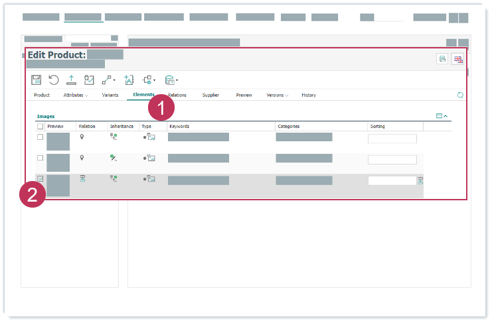
Task: Toggle the select-all checkbox in Images header
Action: coord(41,126)
